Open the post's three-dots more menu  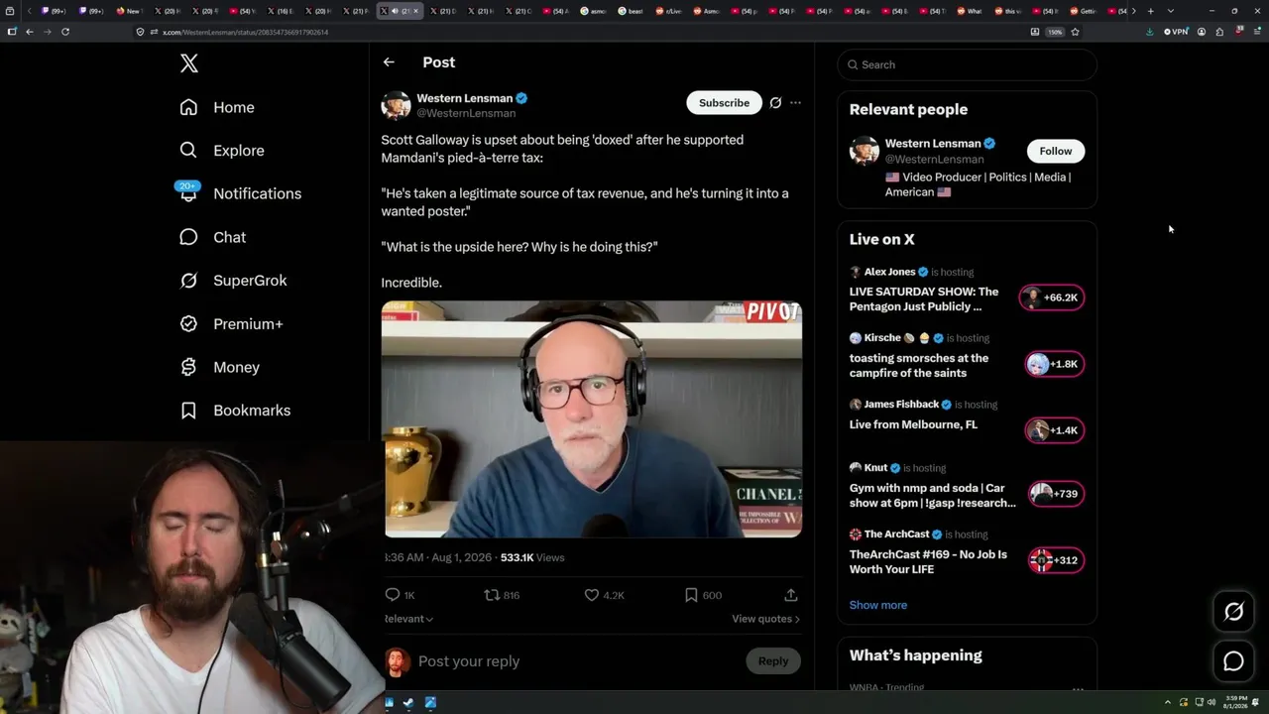(x=795, y=103)
